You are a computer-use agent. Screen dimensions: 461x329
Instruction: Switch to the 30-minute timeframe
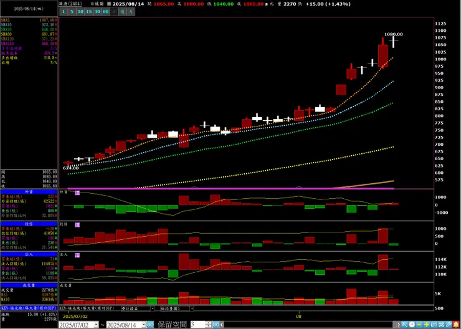97,12
